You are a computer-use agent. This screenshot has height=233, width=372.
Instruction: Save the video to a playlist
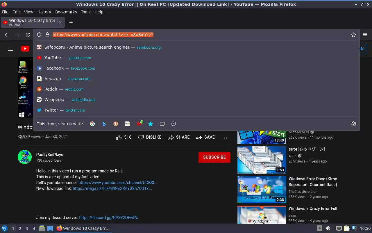[x=205, y=137]
